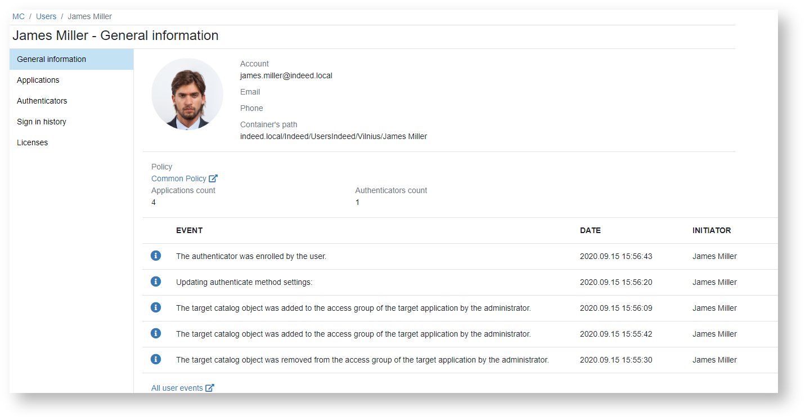Switch to the Applications section

pyautogui.click(x=38, y=80)
